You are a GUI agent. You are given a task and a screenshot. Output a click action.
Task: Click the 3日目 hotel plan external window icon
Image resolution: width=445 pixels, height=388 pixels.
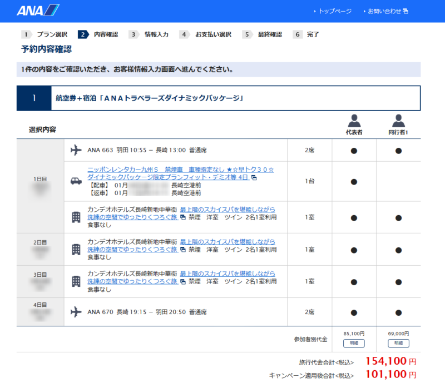[183, 282]
